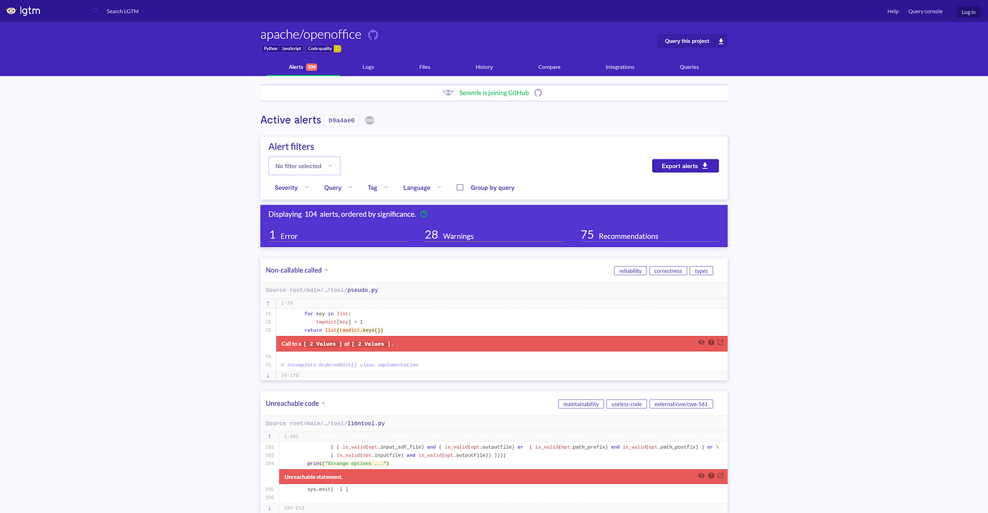Click the apache/openoffice project title
The height and width of the screenshot is (513, 988).
(x=311, y=35)
